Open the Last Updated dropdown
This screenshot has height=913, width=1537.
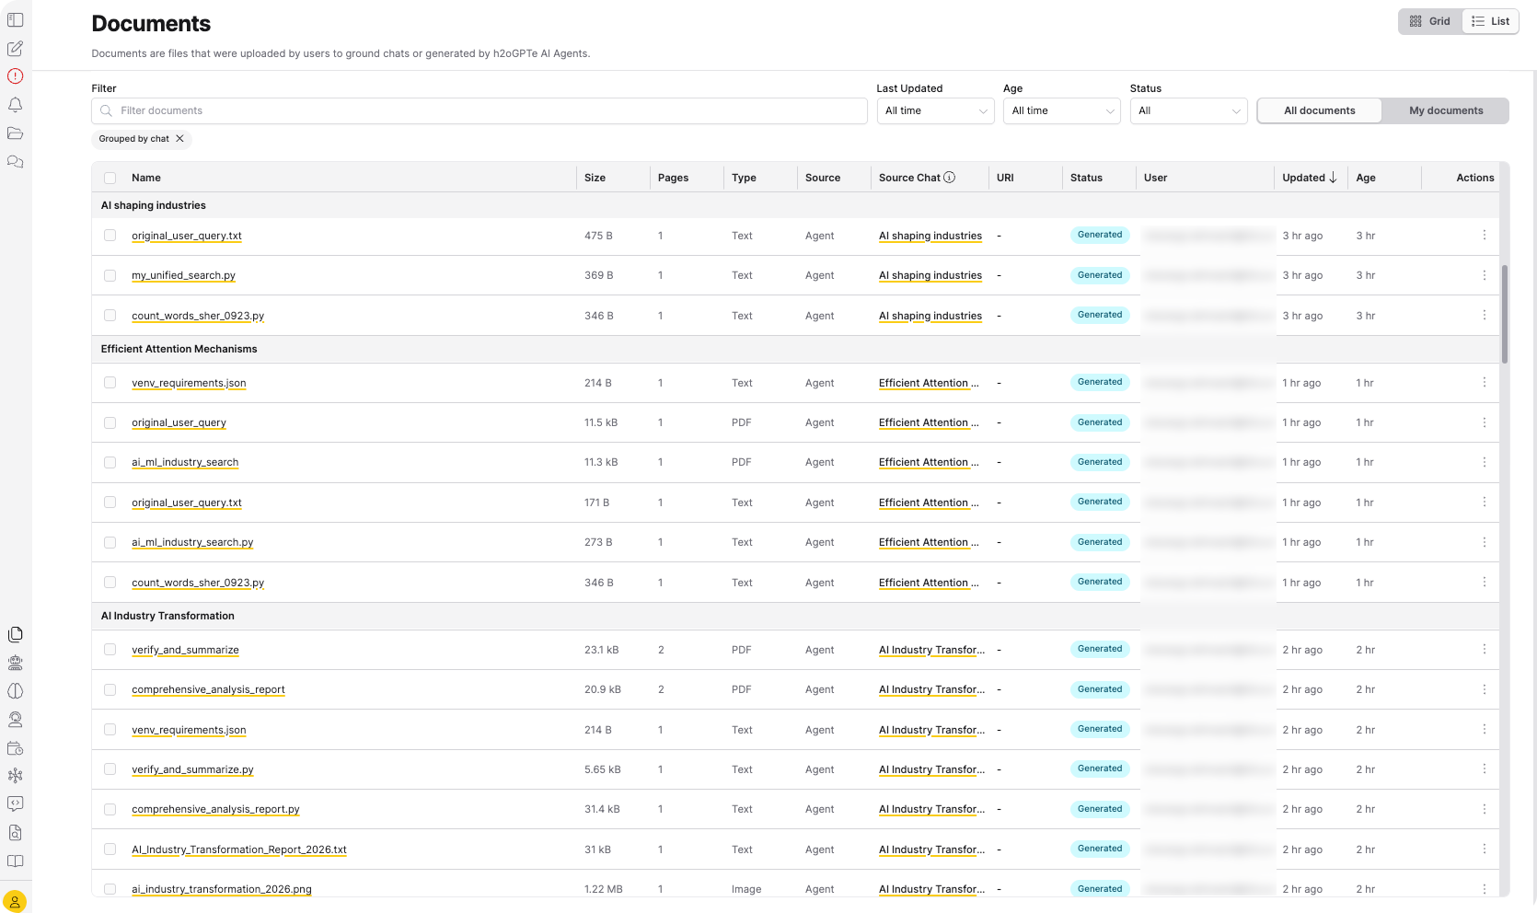coord(935,110)
